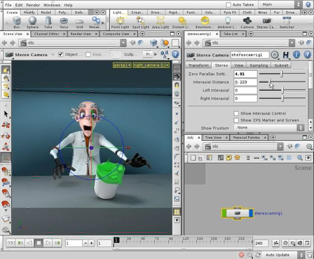
Task: Toggle realtime playback clock icon
Action: tap(285, 243)
